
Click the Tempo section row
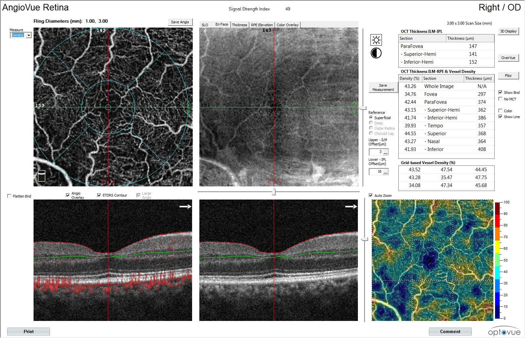point(446,126)
